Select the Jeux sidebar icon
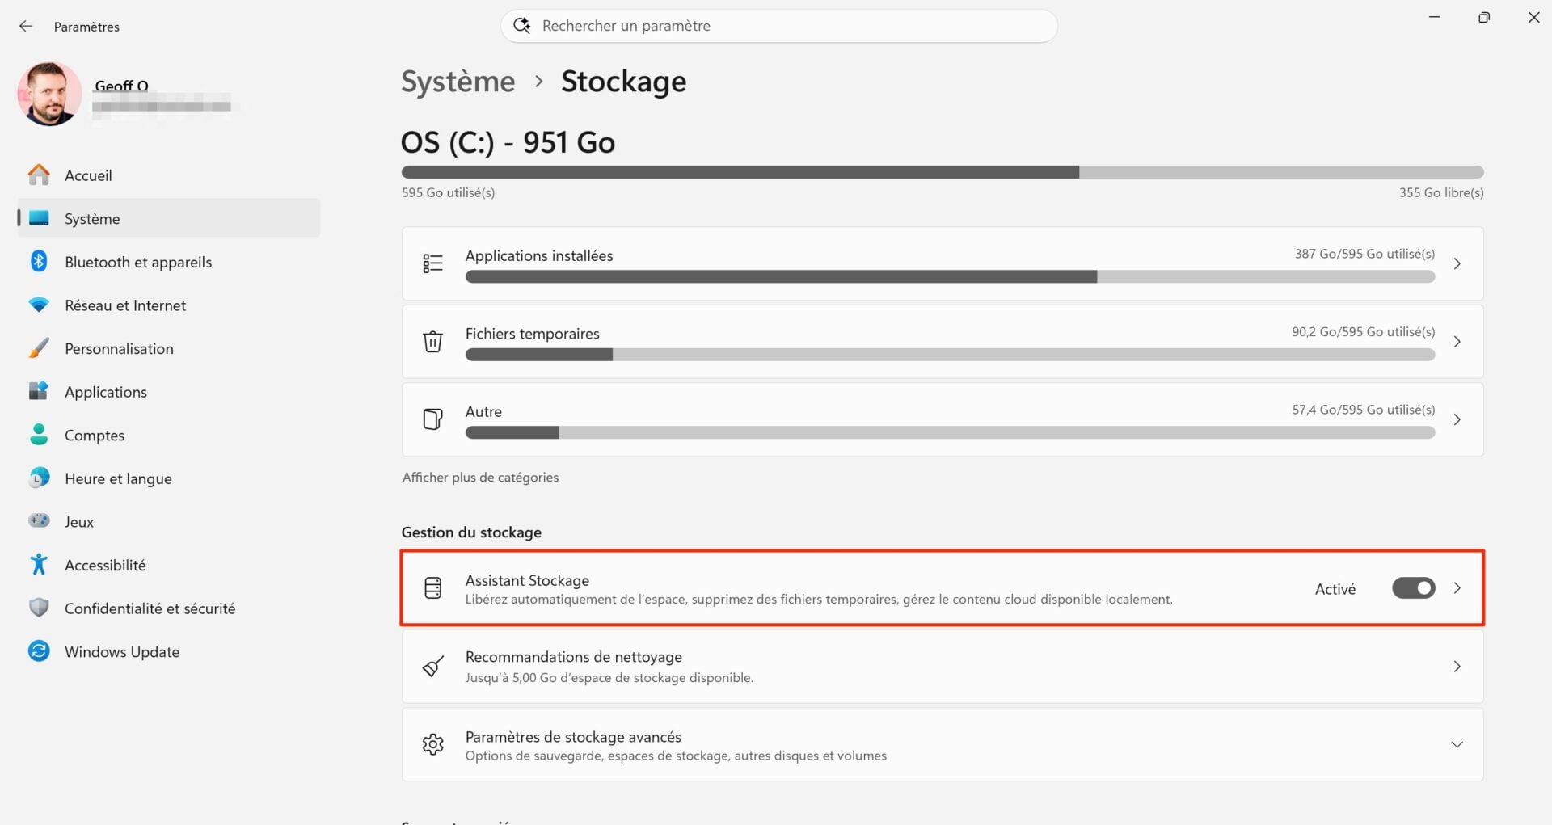 (x=40, y=521)
